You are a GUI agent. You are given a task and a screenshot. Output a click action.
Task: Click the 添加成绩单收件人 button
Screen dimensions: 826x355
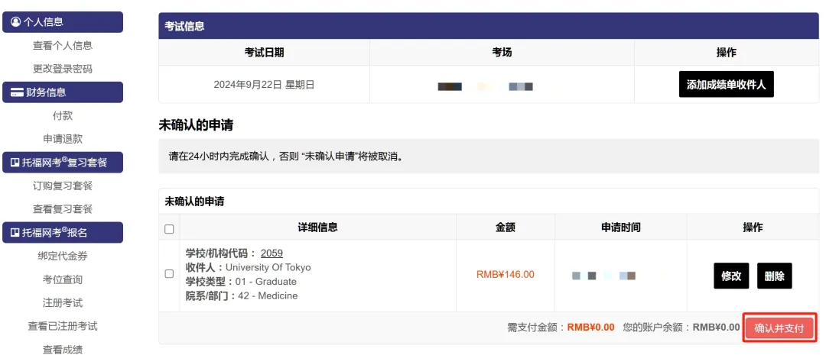tap(726, 85)
